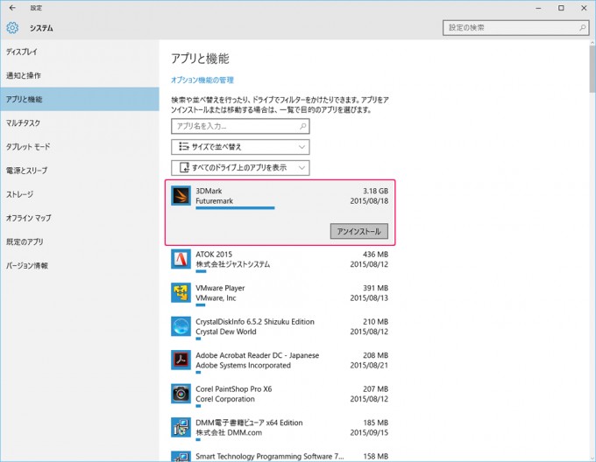Click the アプリと機能 page heading

[200, 59]
